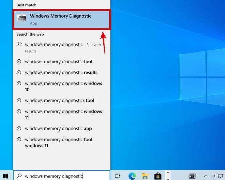Select 'windows memory diagnostic windows 11' suggestion

point(62,114)
